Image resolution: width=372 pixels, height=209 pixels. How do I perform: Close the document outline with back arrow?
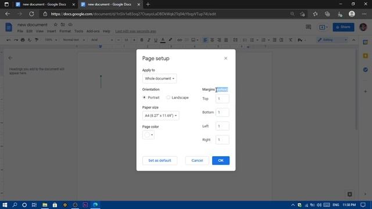click(10, 58)
